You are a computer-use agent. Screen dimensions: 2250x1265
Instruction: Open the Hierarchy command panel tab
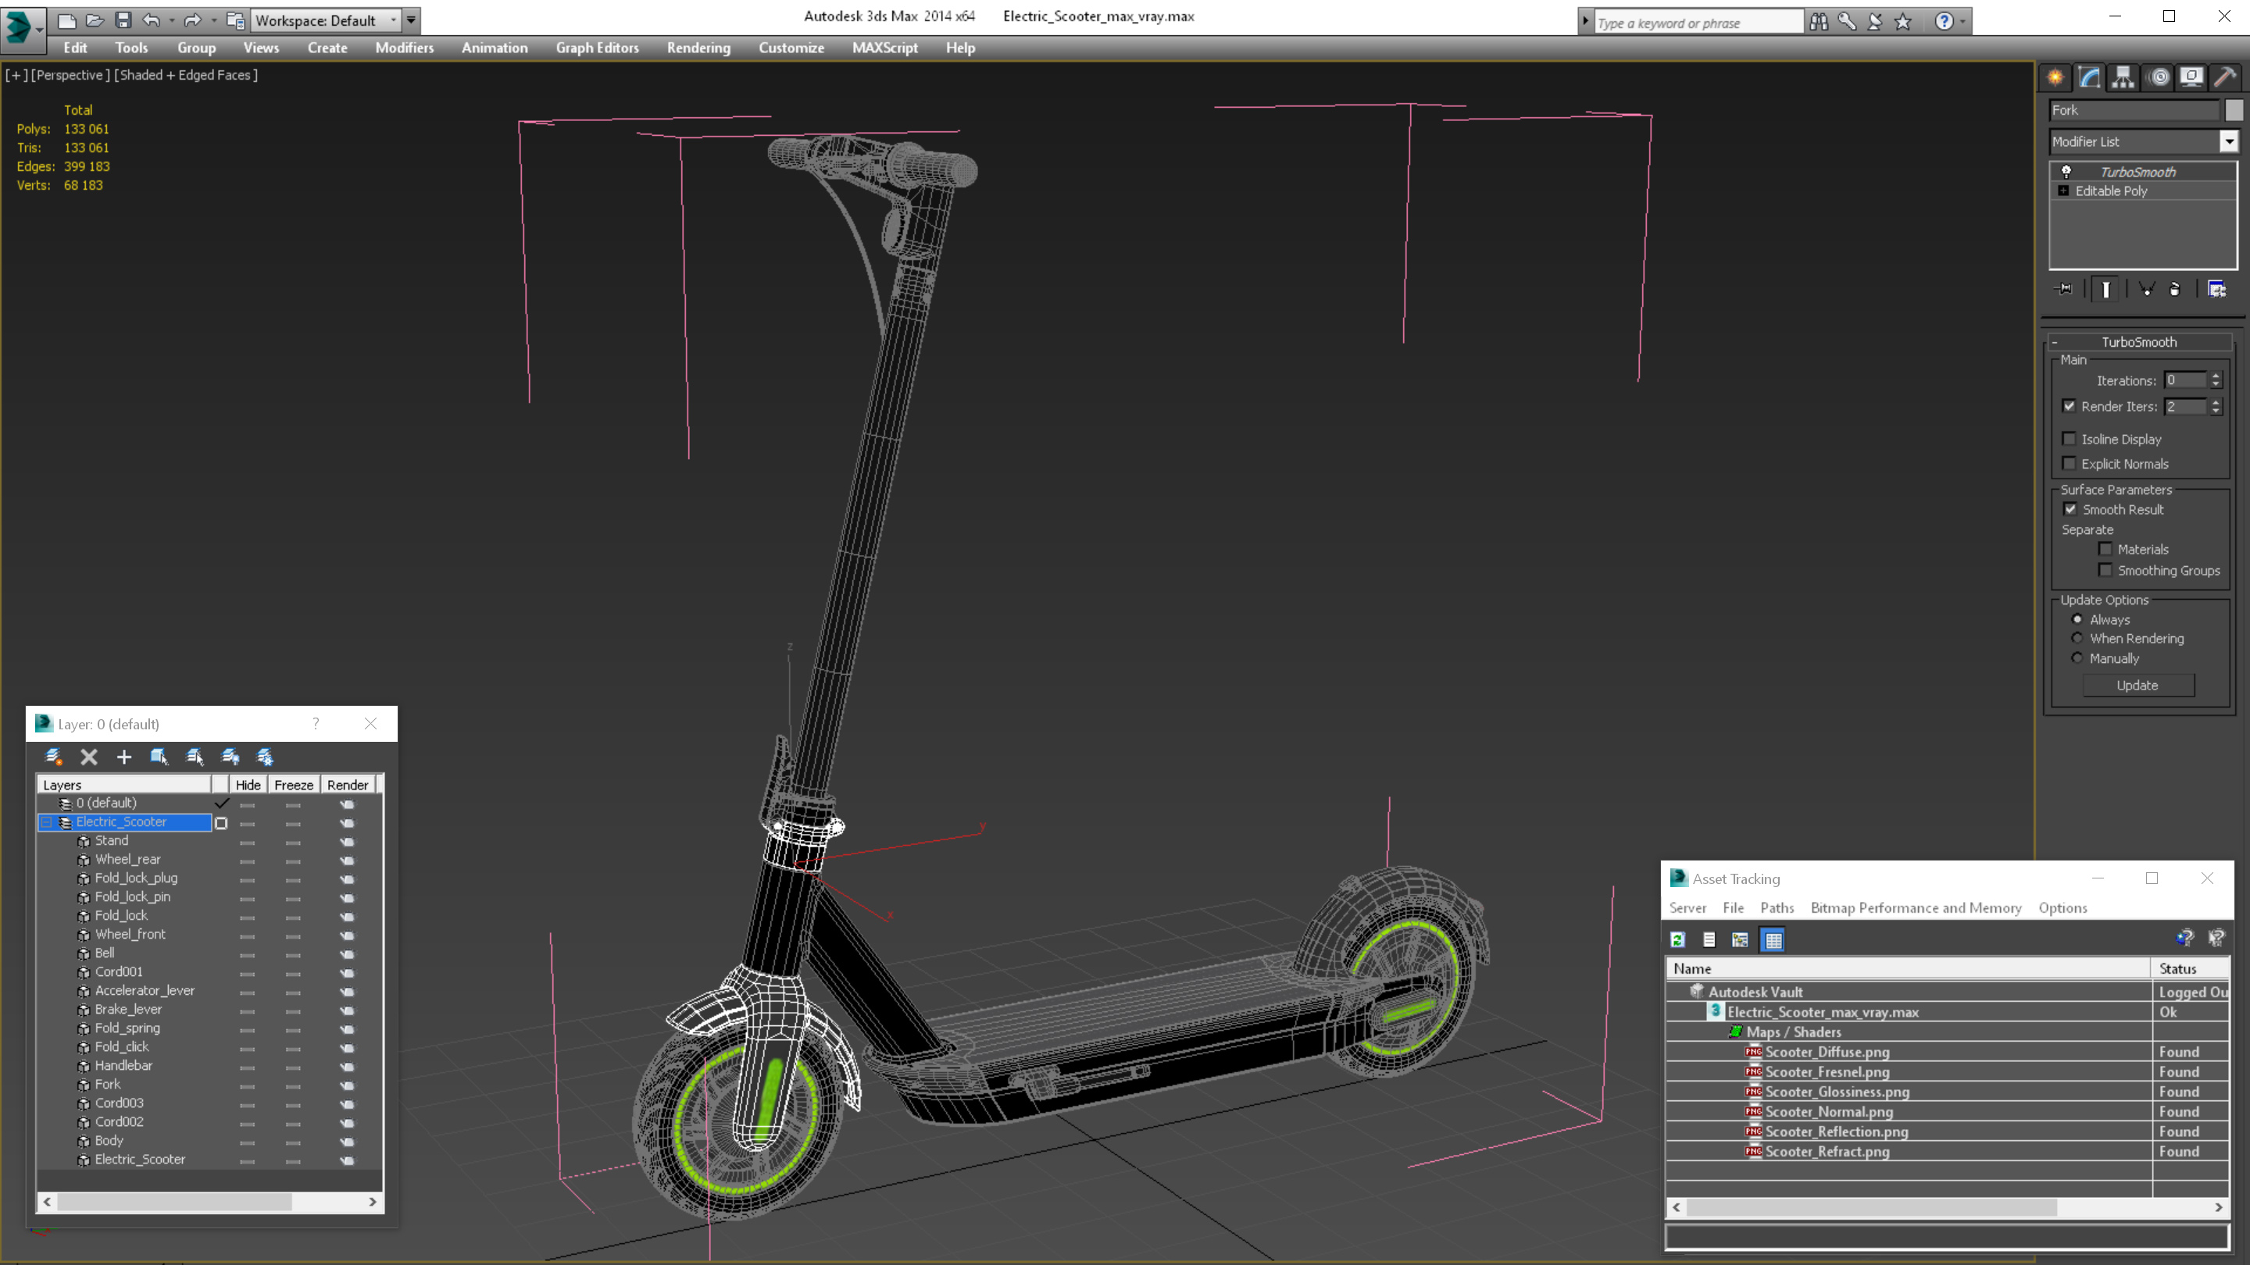tap(2123, 77)
